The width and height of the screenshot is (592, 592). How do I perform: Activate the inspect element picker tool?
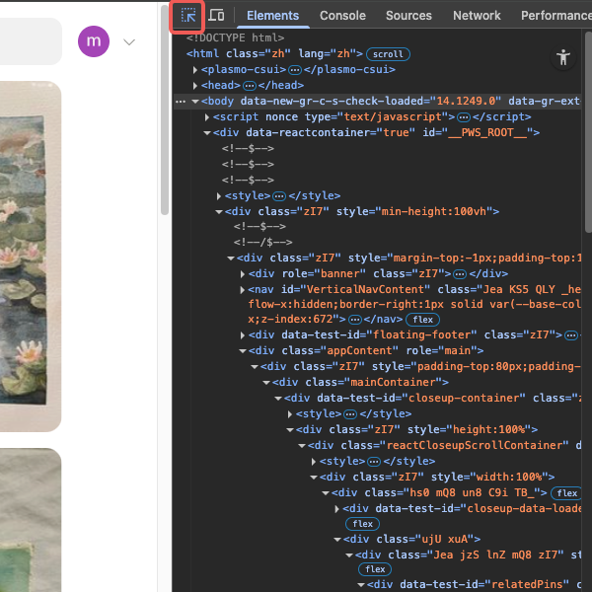point(188,16)
